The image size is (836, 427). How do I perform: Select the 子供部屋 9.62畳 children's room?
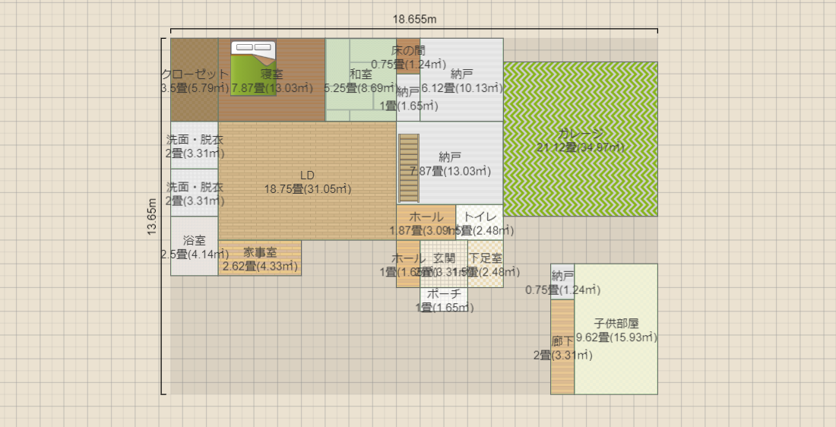(x=616, y=329)
